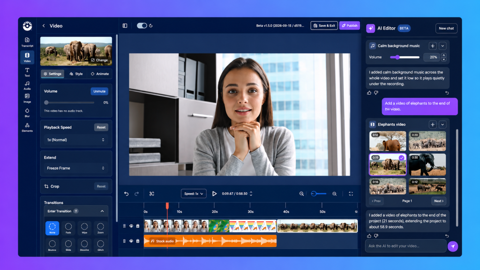Revert the elephants video change
Viewport: 480px width, 270px height.
click(x=447, y=236)
